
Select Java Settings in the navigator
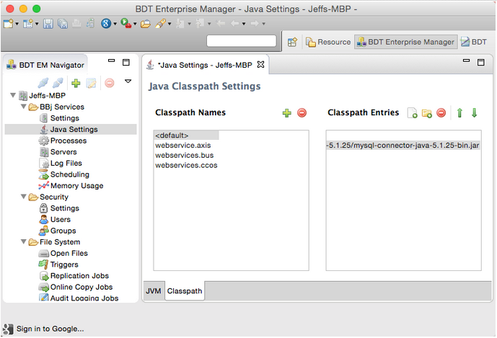[x=71, y=129]
